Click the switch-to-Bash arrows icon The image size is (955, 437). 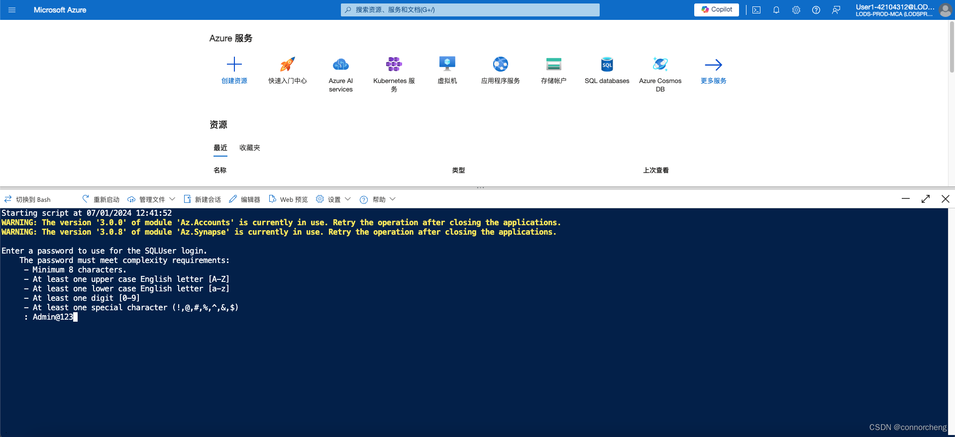(8, 199)
